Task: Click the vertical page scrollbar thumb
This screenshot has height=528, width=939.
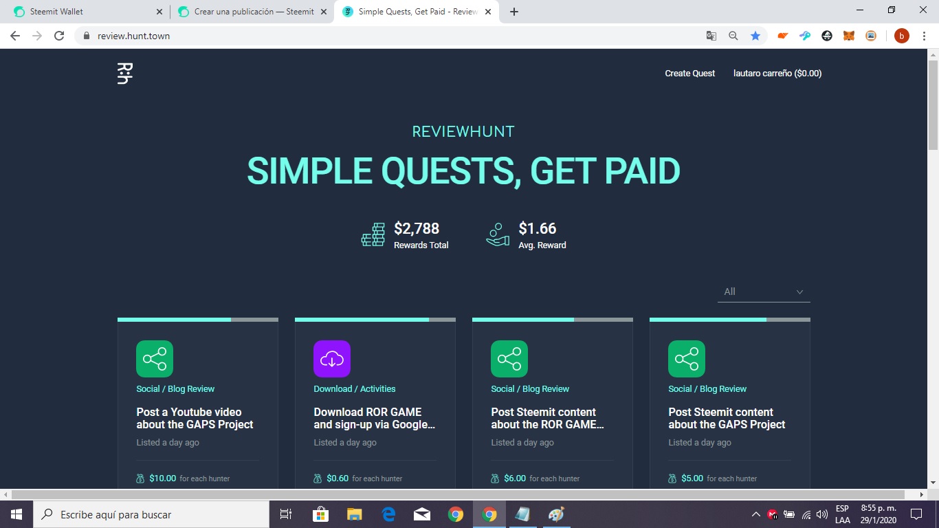Action: tap(933, 104)
